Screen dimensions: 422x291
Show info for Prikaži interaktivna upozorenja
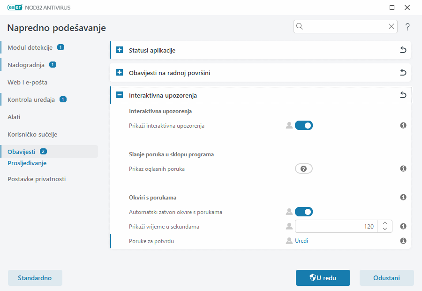tap(403, 126)
